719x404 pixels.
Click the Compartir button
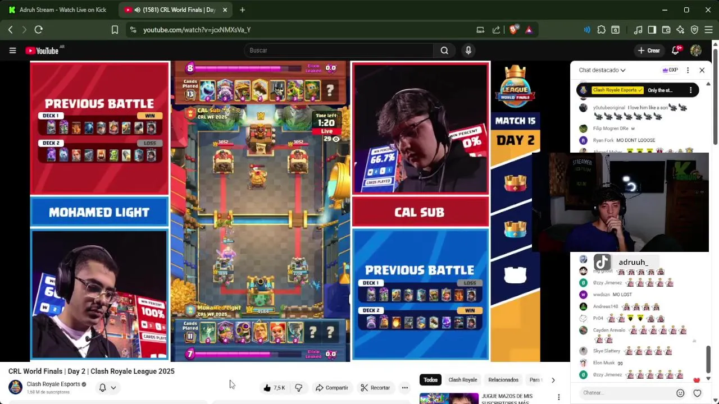[331, 388]
